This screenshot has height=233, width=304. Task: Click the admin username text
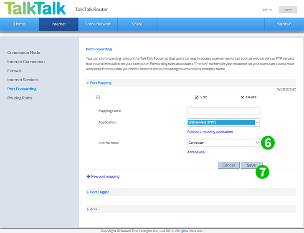point(267,10)
